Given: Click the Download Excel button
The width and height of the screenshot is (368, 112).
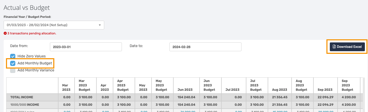Looking at the screenshot, I should coord(347,47).
